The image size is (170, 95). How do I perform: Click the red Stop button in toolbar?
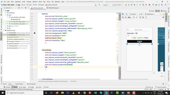click(x=146, y=5)
